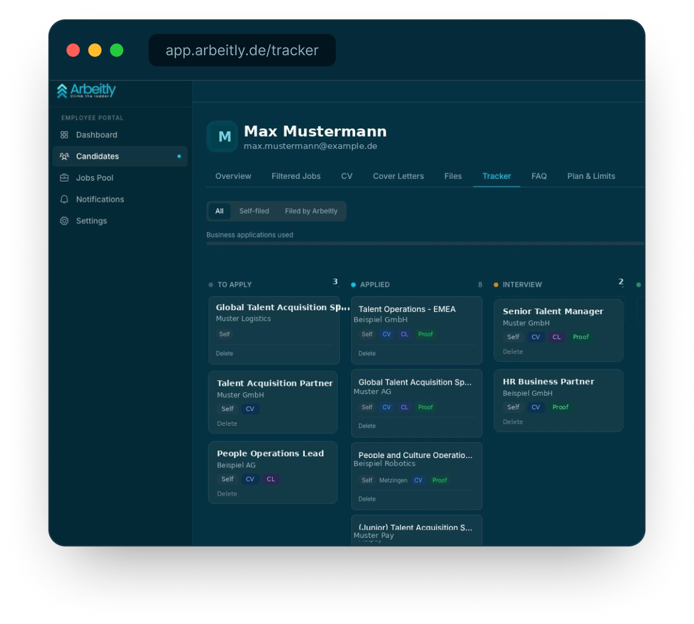Screen dimensions: 694x624
Task: Open the Senior Talent Manager card
Action: [x=558, y=330]
